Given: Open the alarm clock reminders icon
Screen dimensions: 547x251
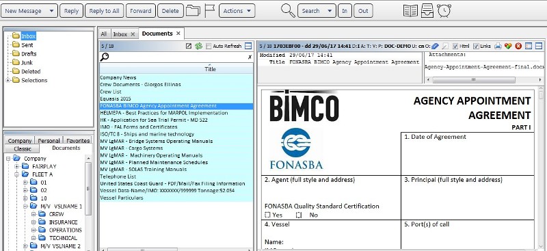Looking at the screenshot, I should point(444,10).
